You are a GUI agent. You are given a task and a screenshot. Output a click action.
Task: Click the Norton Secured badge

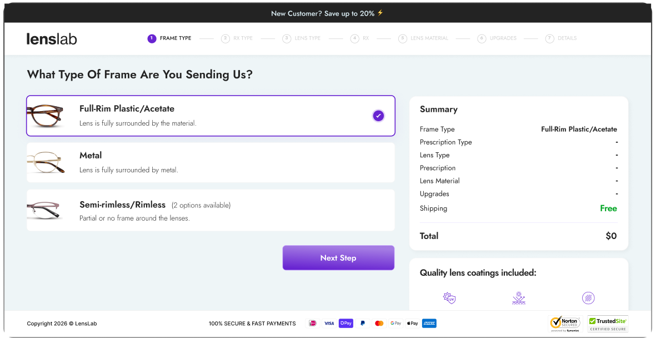565,323
